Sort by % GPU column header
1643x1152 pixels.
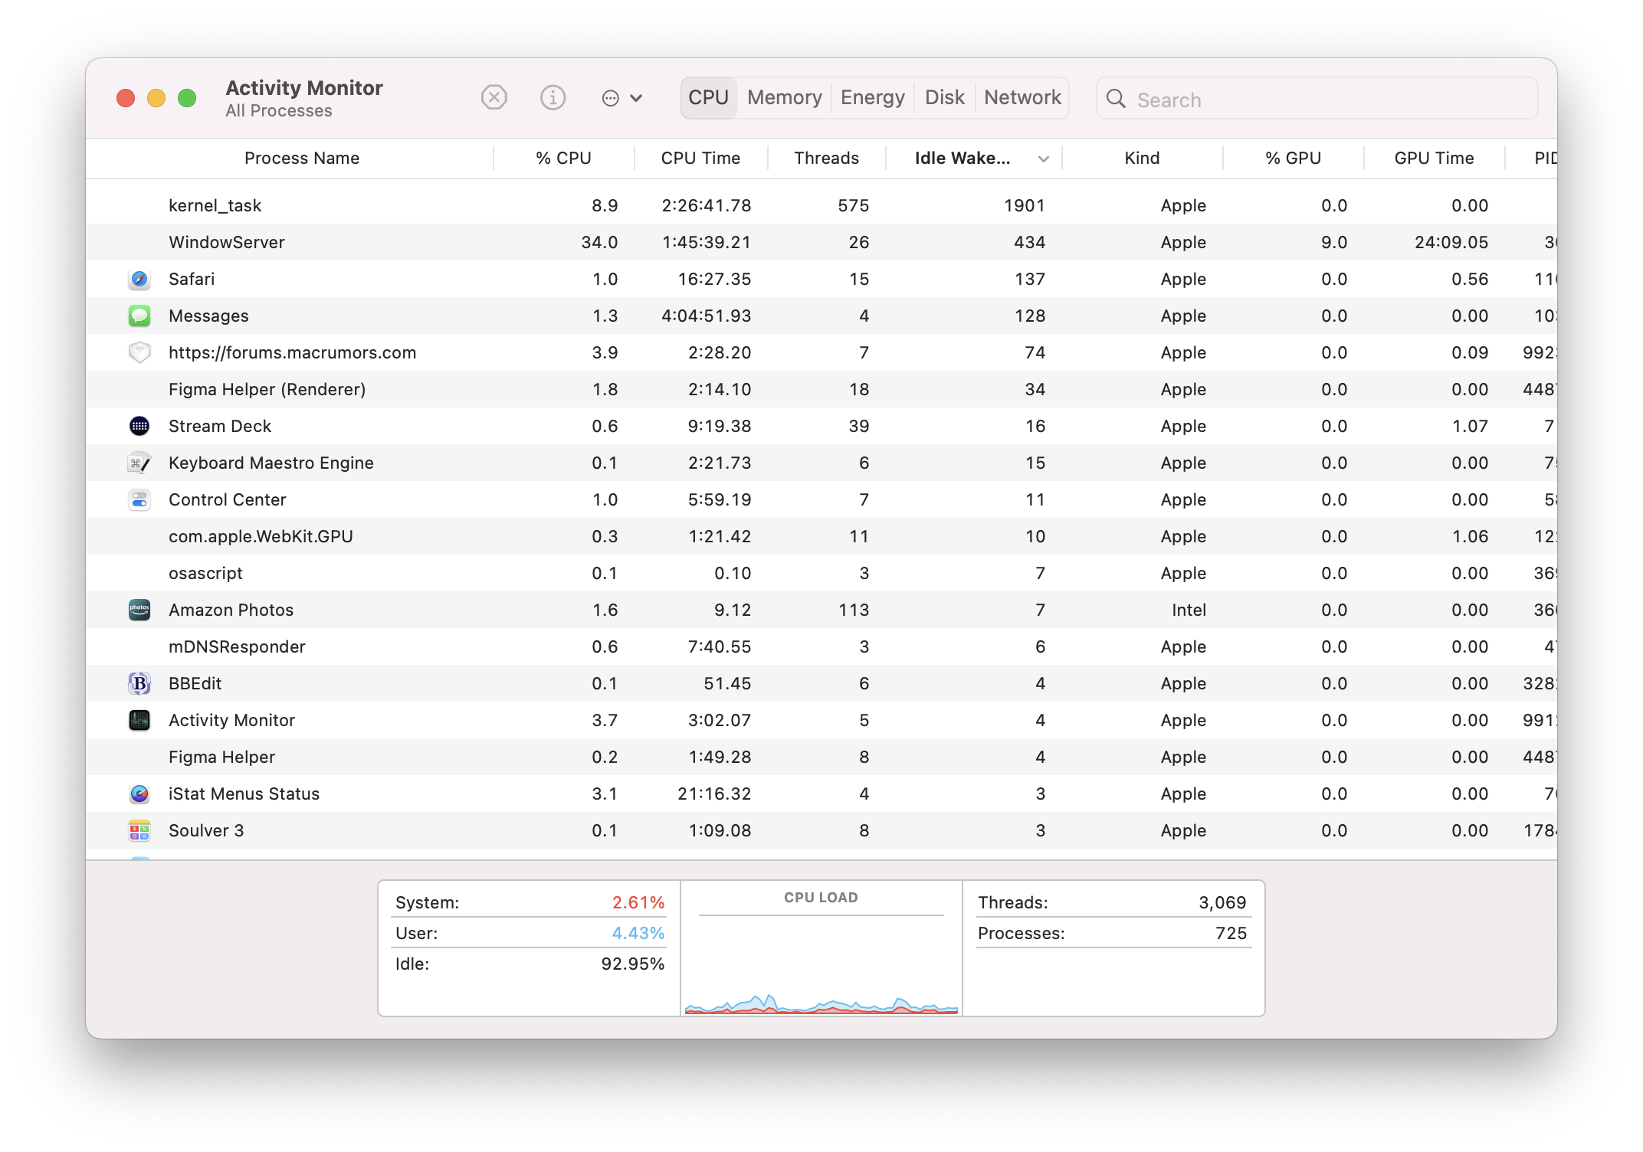(x=1293, y=158)
